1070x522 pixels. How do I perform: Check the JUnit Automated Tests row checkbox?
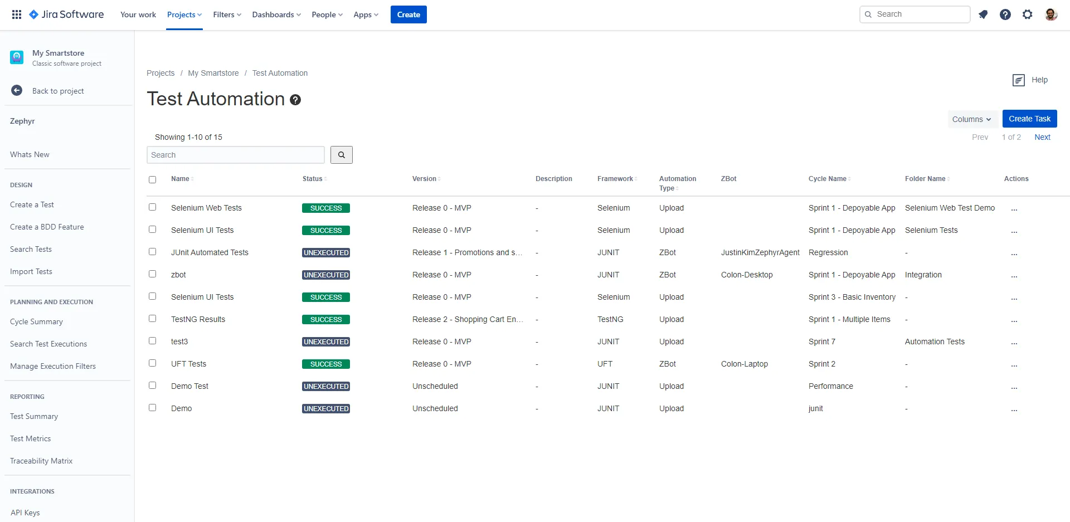152,252
